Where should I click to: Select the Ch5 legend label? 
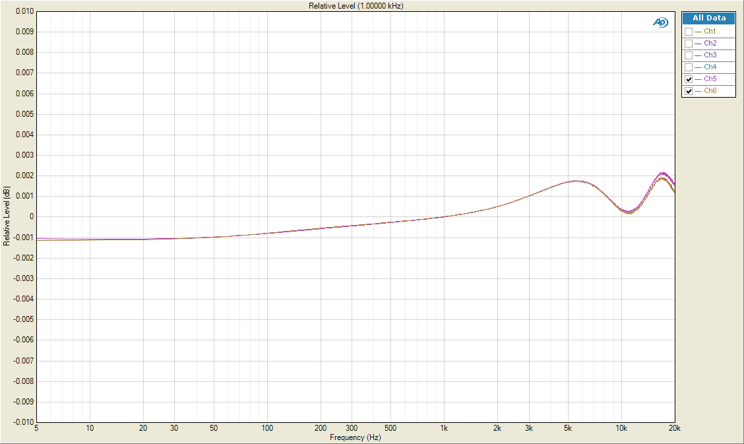click(x=710, y=79)
